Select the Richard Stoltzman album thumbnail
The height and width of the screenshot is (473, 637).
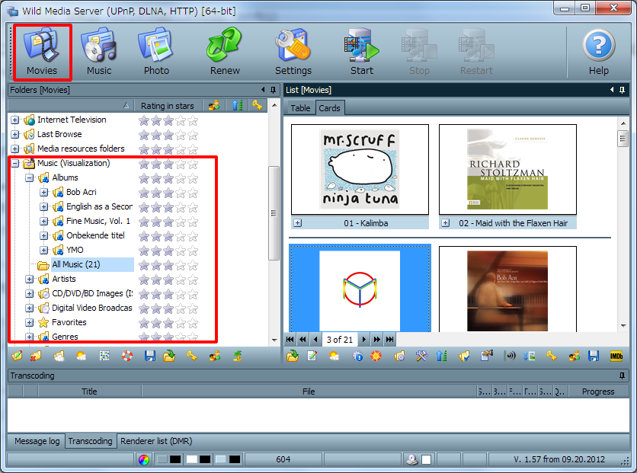pyautogui.click(x=507, y=169)
